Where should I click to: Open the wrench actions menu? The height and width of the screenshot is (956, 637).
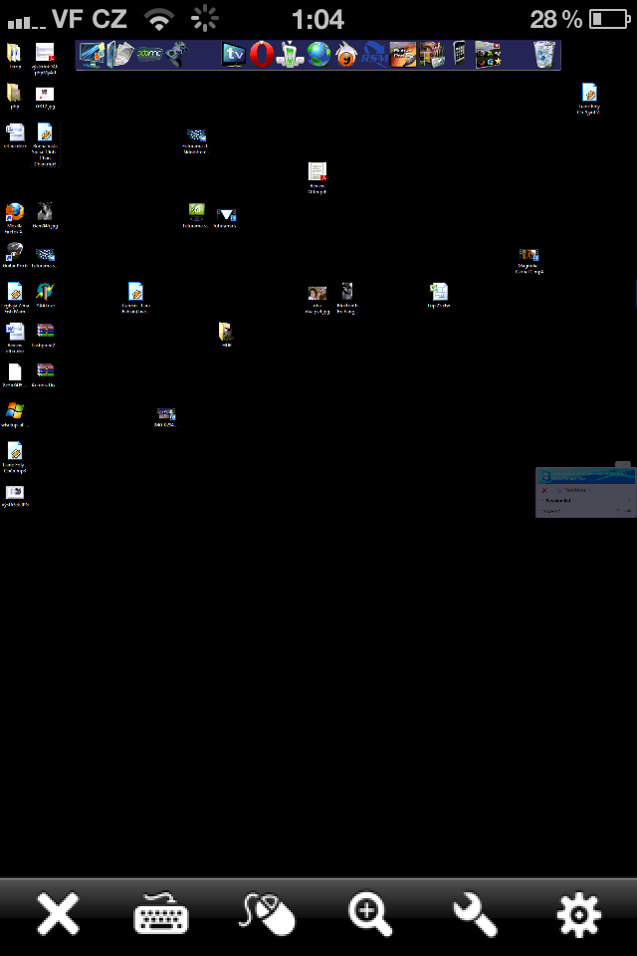tap(475, 914)
